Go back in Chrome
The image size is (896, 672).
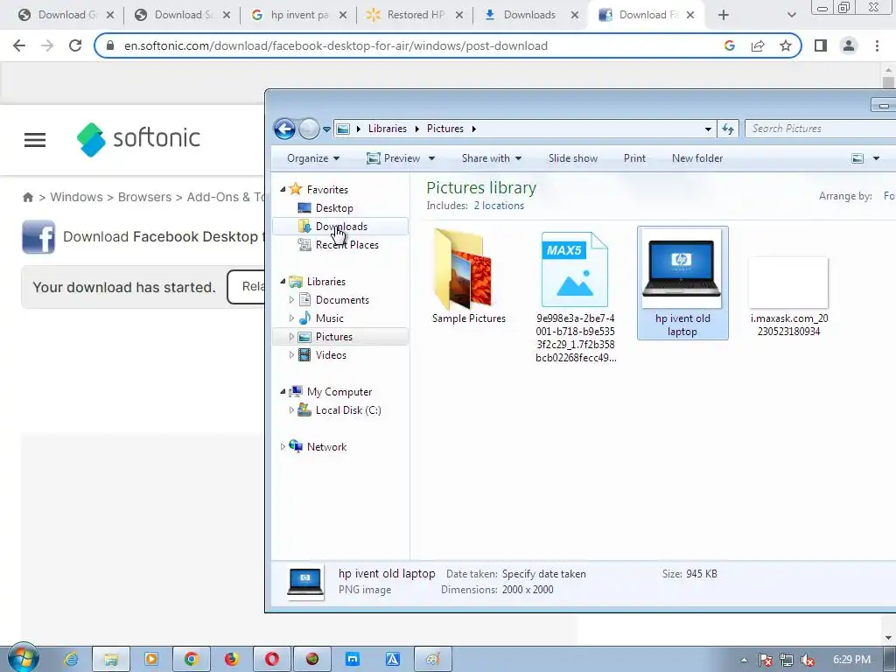pyautogui.click(x=19, y=45)
